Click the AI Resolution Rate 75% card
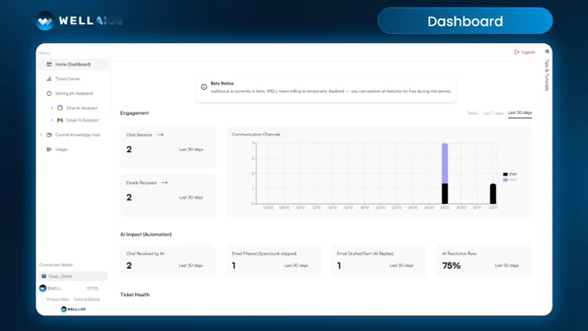The image size is (588, 331). [x=484, y=261]
